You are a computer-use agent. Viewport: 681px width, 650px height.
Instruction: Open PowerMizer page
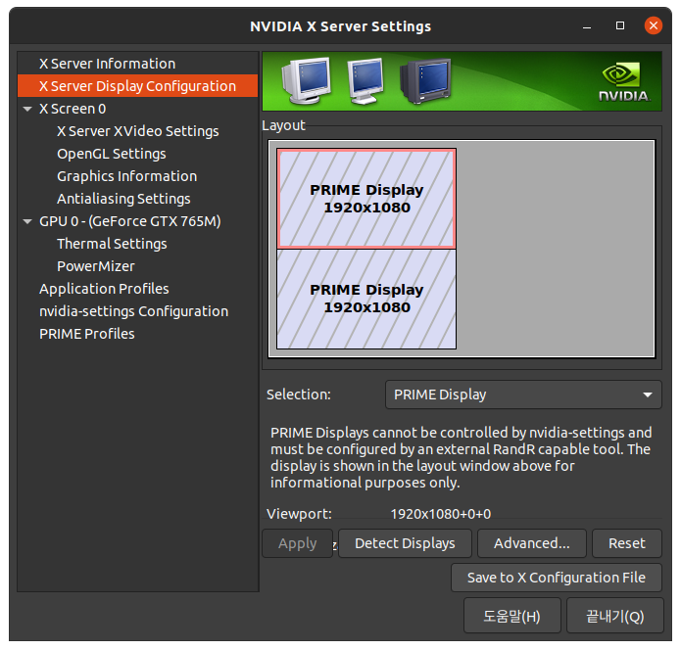click(x=96, y=267)
